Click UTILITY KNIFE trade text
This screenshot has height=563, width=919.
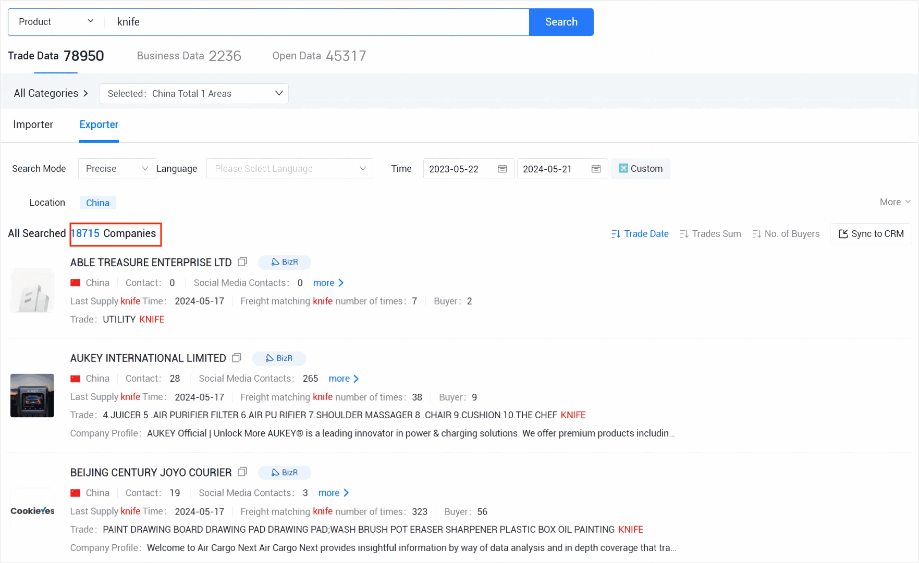133,319
